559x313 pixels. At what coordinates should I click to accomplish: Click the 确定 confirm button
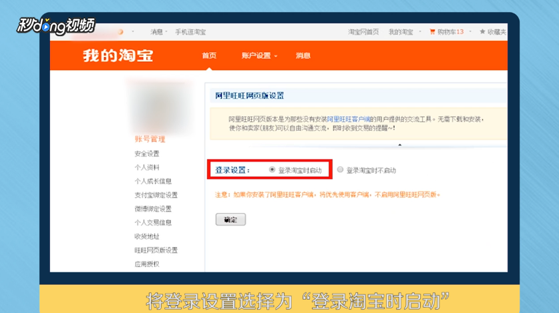pos(230,220)
